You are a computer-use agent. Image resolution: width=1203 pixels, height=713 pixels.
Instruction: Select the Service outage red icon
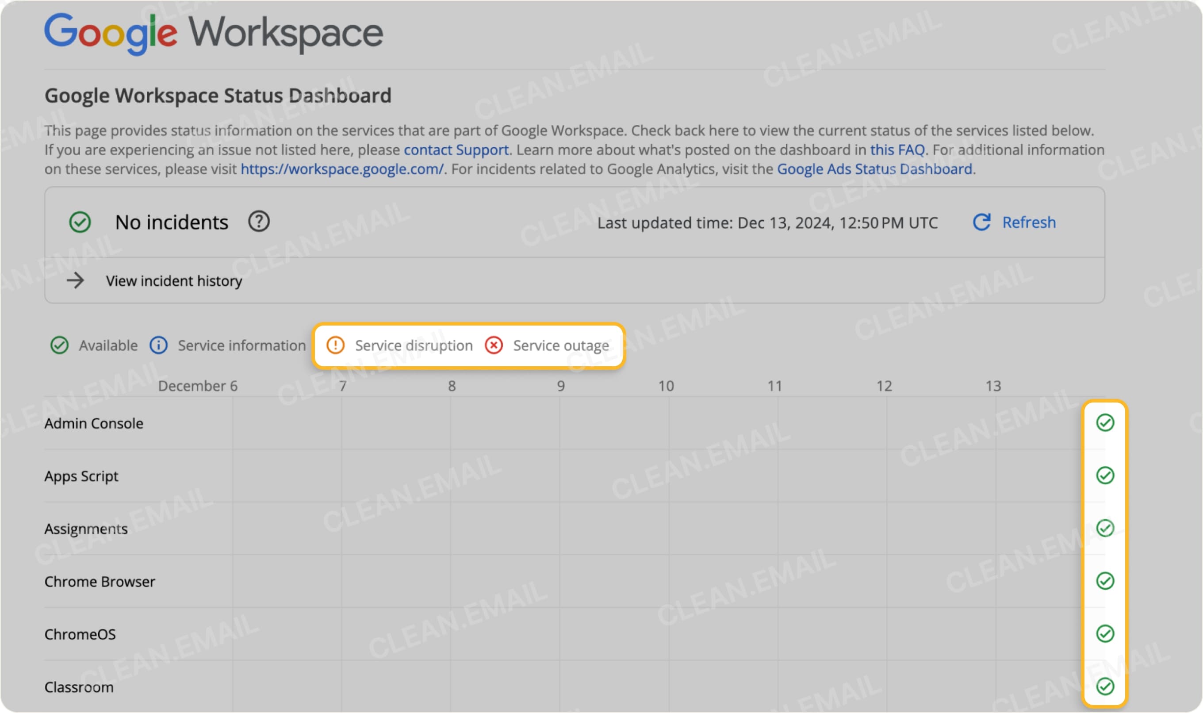tap(494, 345)
